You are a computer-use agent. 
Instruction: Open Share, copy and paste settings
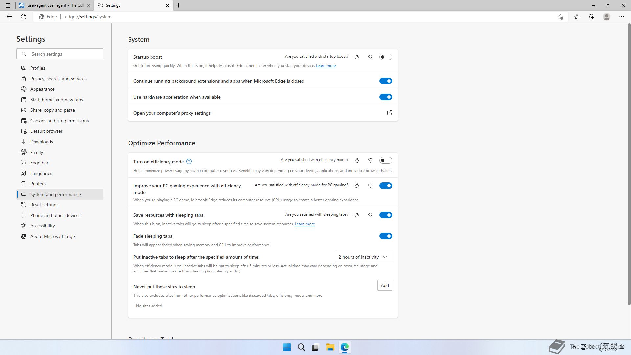pos(60,110)
